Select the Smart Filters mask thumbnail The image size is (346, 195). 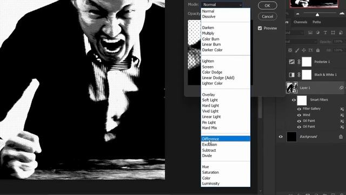pyautogui.click(x=302, y=100)
